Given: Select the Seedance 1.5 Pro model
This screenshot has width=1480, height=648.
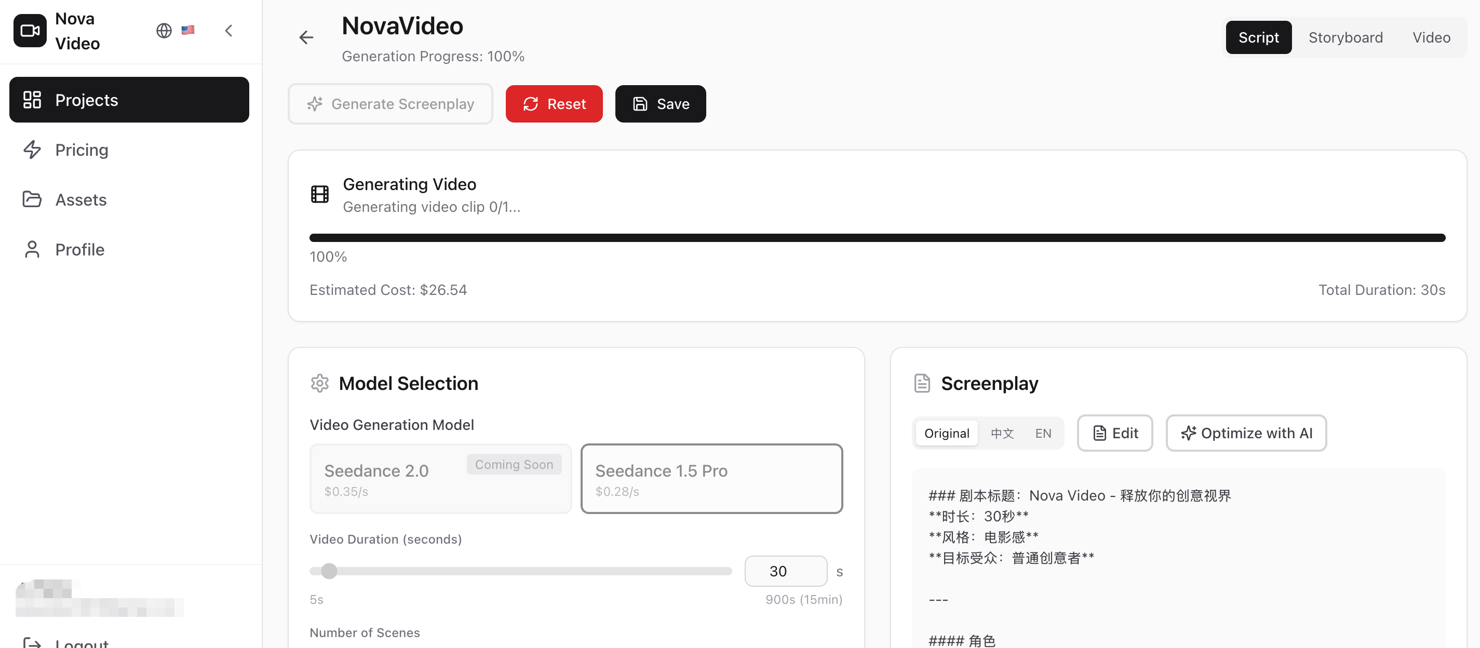Looking at the screenshot, I should point(711,479).
